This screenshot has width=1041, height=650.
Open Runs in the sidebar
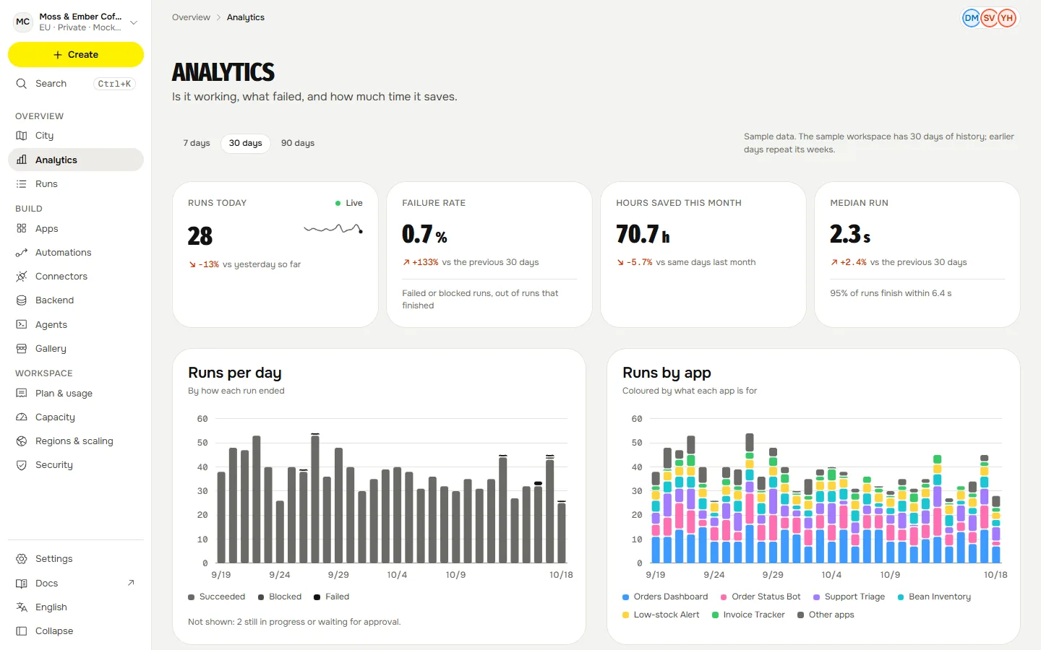point(76,184)
